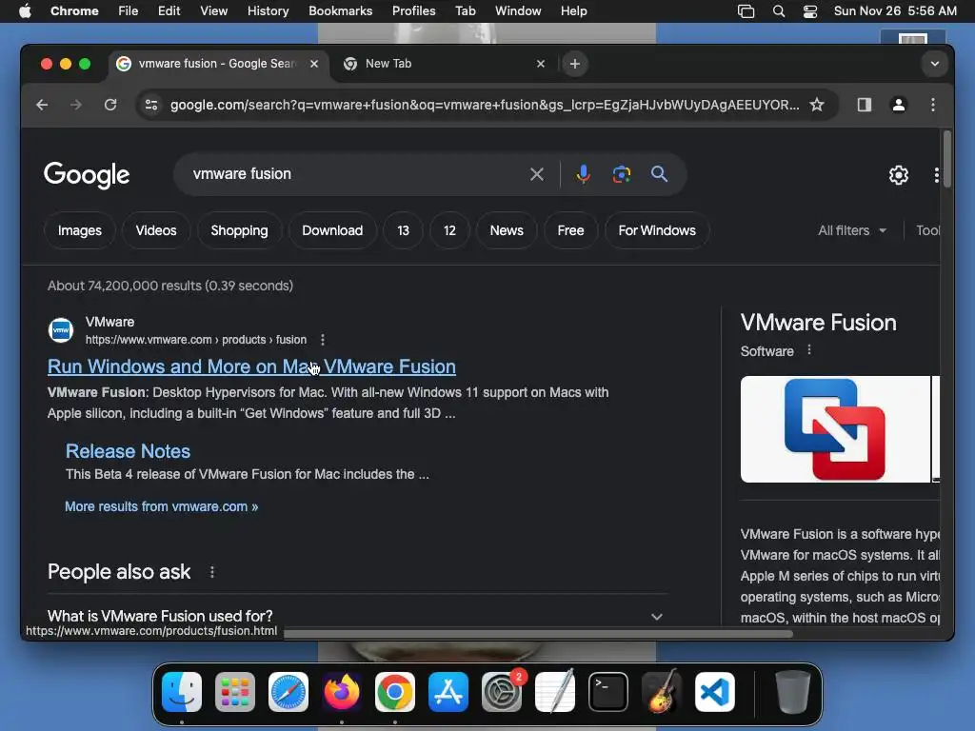Open Chrome three-dot menu

[933, 105]
